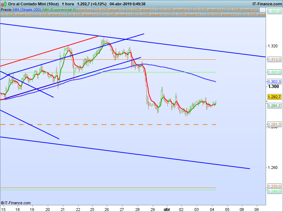Click the orange 1.250,0 price tag
This screenshot has width=283, height=212.
coord(275,186)
